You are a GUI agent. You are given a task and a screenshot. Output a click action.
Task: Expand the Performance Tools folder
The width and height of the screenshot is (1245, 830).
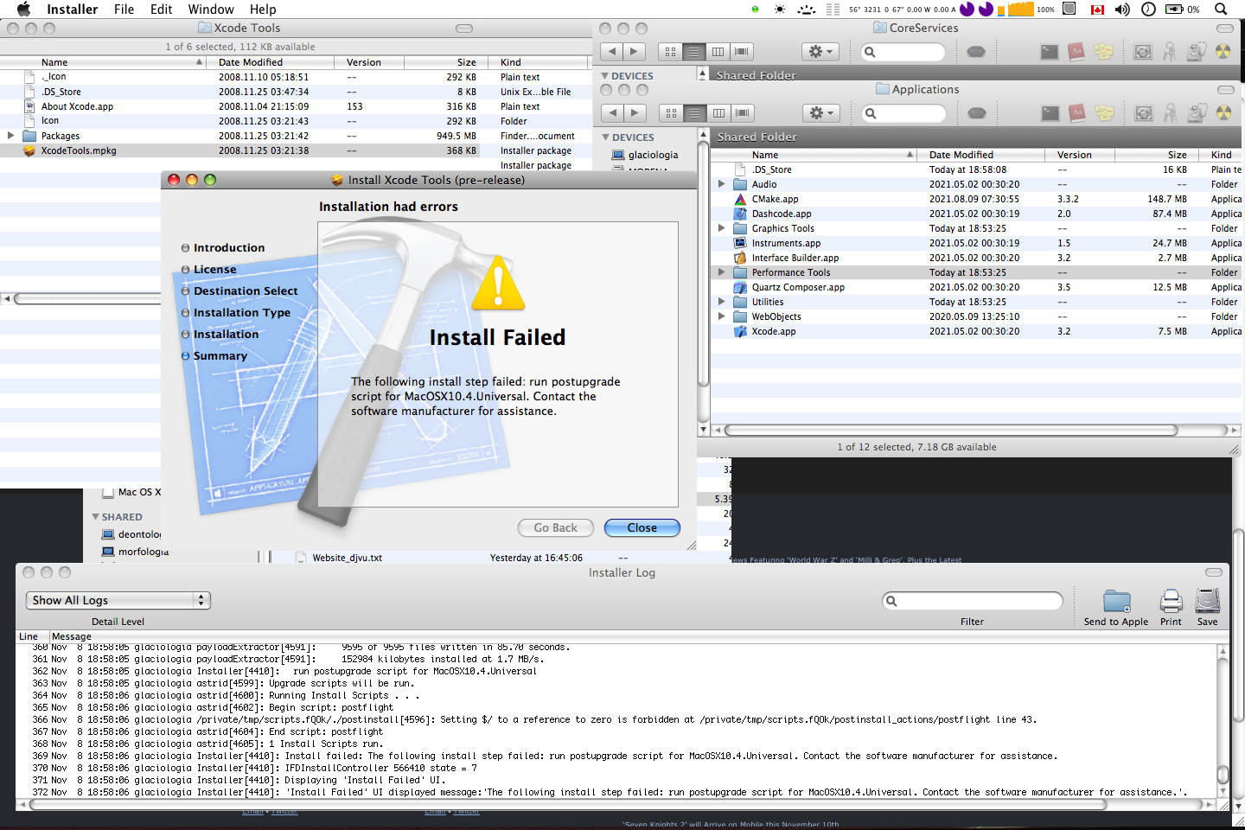(721, 272)
